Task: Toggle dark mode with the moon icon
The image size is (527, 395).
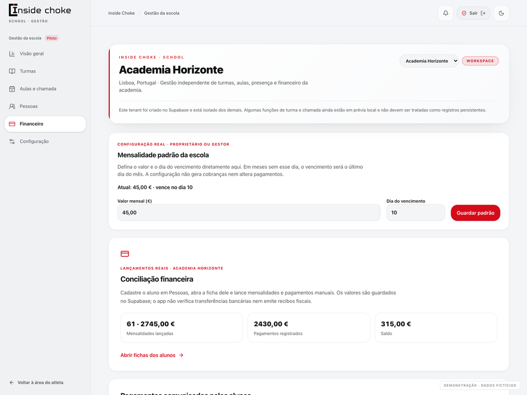Action: point(501,13)
